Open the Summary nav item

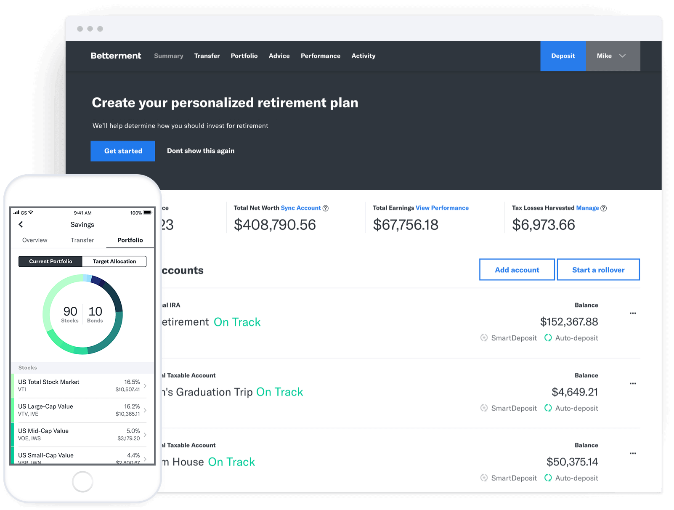[169, 56]
